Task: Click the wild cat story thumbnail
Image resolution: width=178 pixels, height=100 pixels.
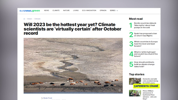Action: point(135,81)
